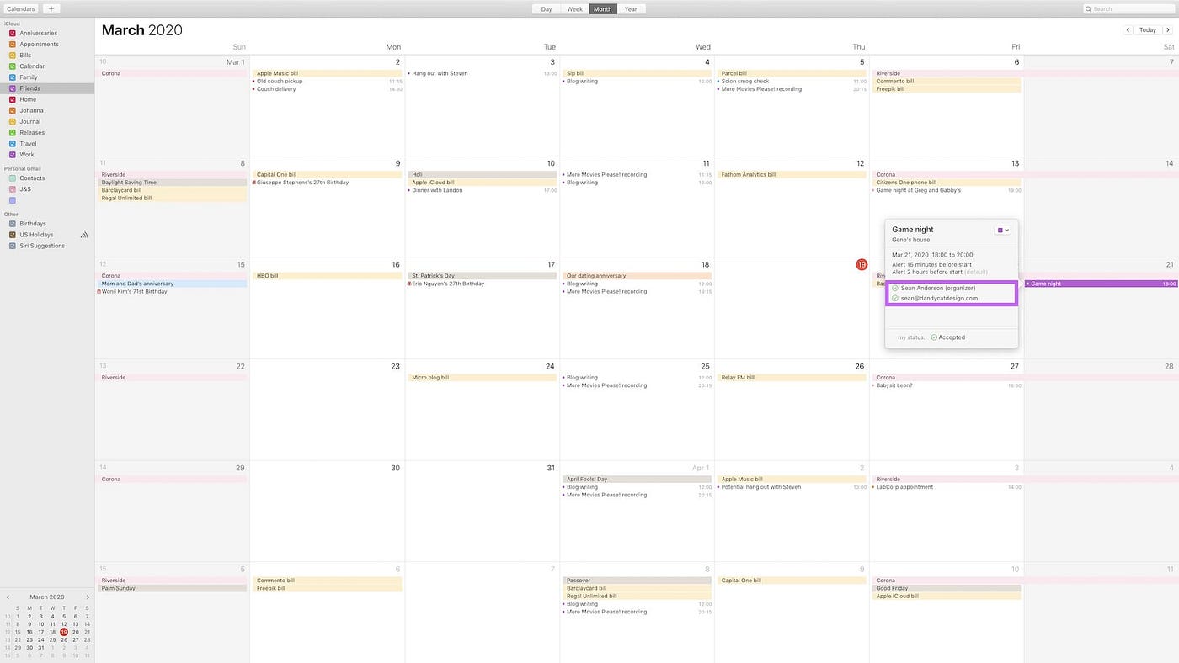This screenshot has width=1179, height=663.
Task: Open the Micro.blog bill event
Action: coord(482,378)
